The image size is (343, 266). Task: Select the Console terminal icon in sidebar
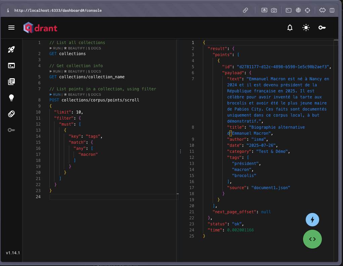(11, 65)
